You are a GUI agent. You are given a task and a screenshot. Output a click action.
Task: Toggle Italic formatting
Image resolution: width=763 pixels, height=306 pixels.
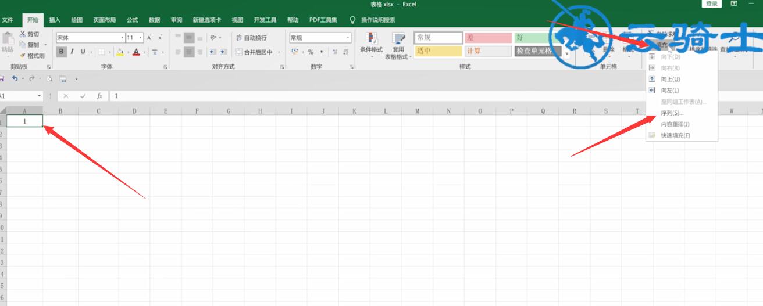click(72, 52)
